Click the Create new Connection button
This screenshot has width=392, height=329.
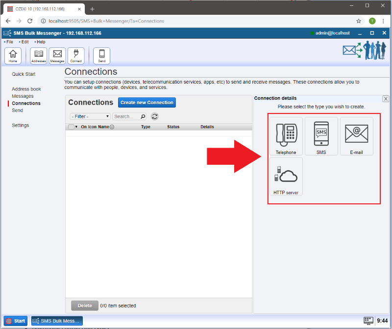(x=147, y=103)
